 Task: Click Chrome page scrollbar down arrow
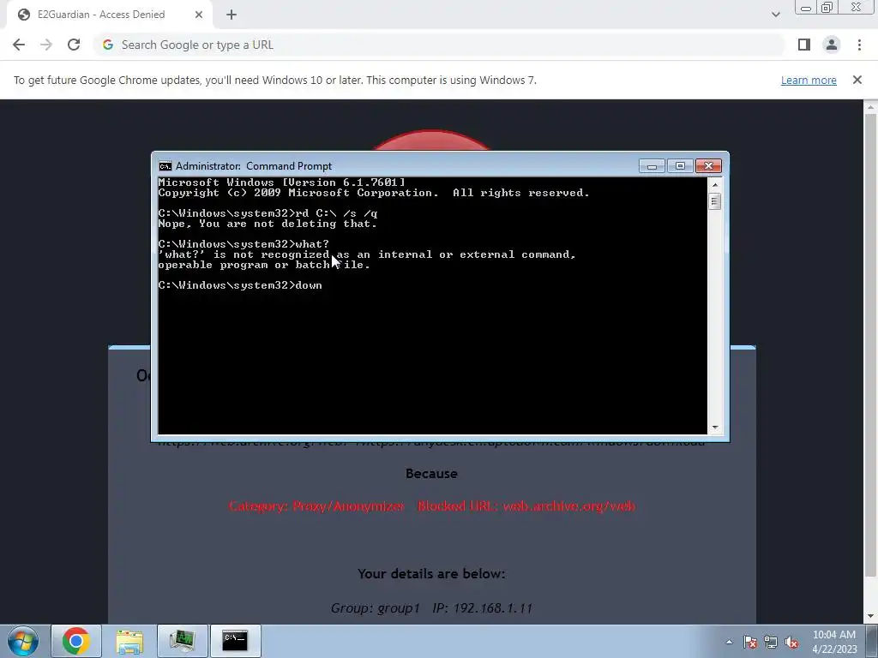pos(870,617)
